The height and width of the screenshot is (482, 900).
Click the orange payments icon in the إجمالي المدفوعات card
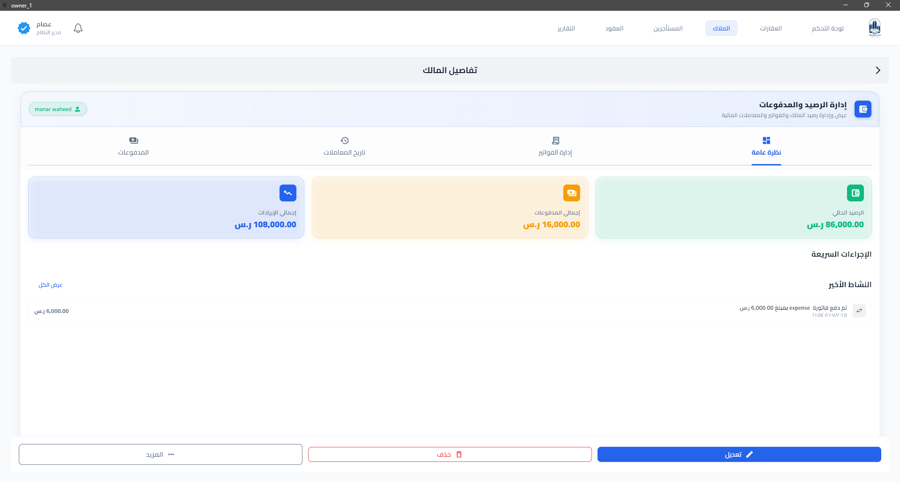click(x=571, y=193)
